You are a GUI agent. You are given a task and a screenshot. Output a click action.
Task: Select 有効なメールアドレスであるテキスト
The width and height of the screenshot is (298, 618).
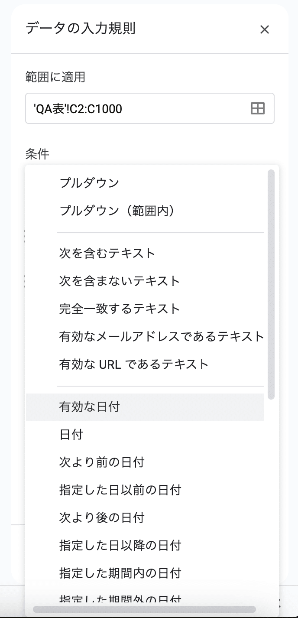tap(145, 336)
